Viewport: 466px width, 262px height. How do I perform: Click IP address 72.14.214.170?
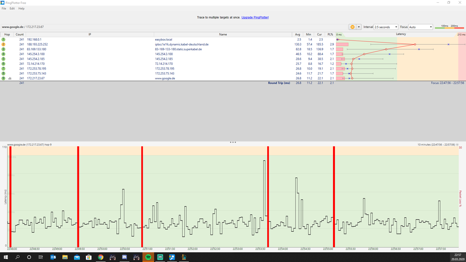coord(35,63)
